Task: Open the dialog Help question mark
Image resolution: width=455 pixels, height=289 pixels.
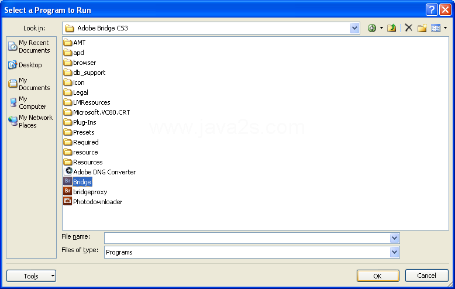Action: [x=432, y=10]
